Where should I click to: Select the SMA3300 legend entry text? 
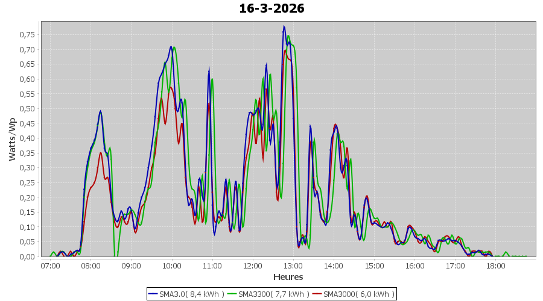[x=273, y=294]
